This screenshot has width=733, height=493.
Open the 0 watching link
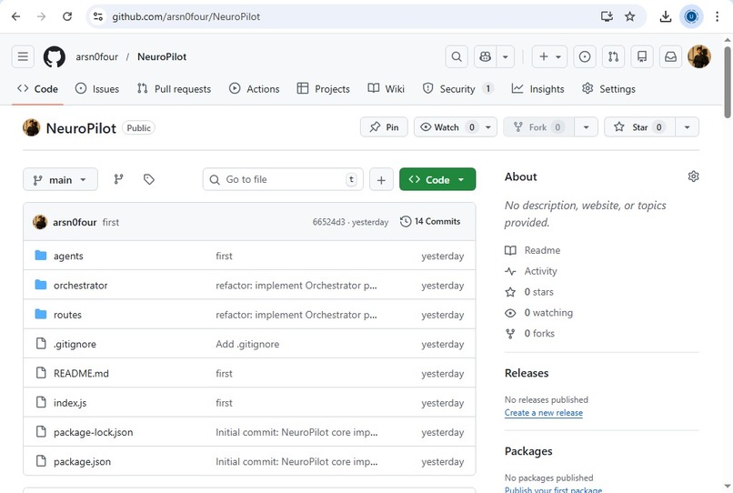(x=539, y=313)
